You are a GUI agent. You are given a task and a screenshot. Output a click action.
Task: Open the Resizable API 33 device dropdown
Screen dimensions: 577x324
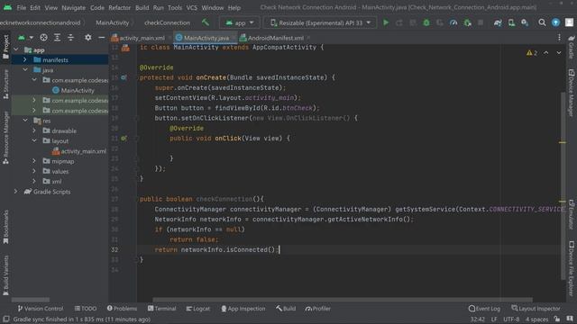pos(320,22)
